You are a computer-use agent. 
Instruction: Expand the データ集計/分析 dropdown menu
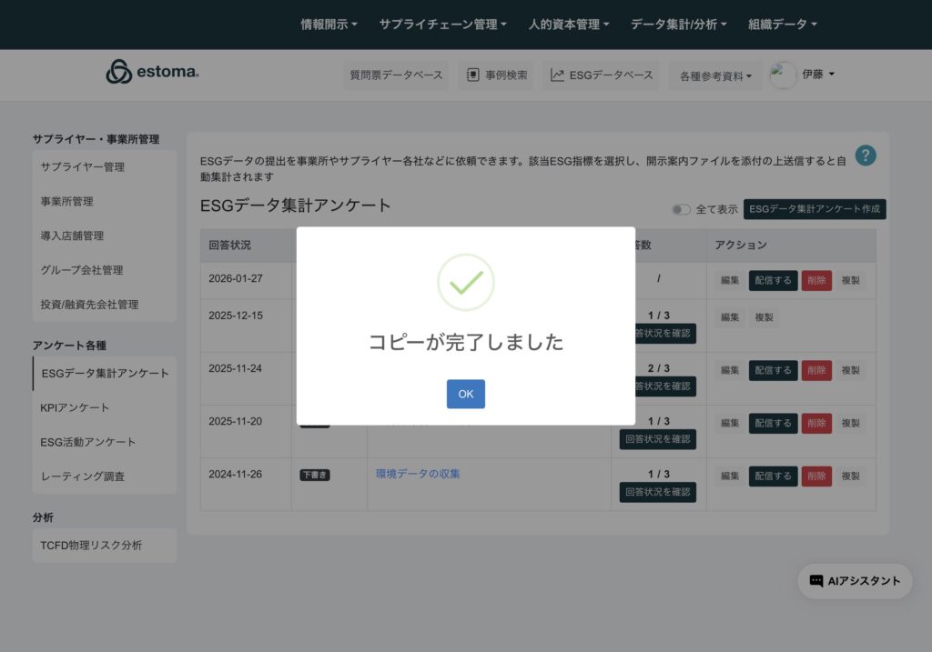pos(678,25)
